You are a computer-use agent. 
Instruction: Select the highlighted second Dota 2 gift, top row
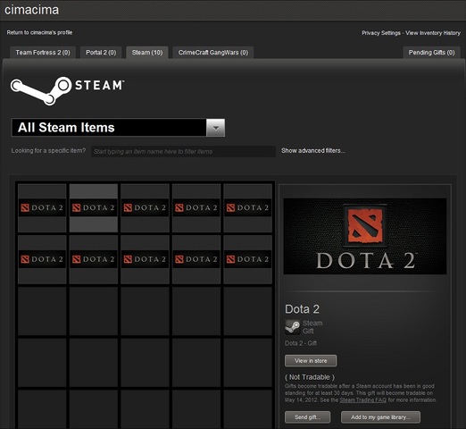(x=94, y=208)
